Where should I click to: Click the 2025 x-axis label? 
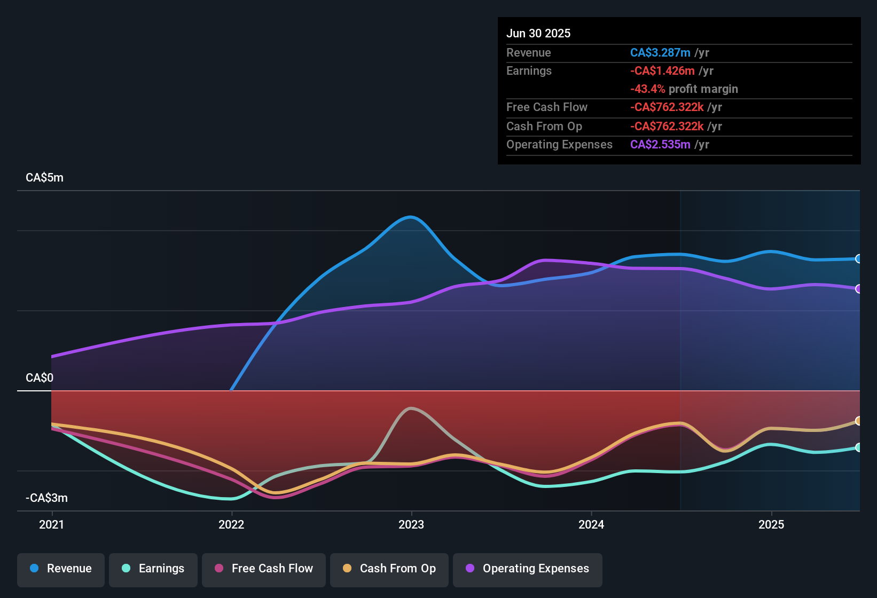point(771,525)
